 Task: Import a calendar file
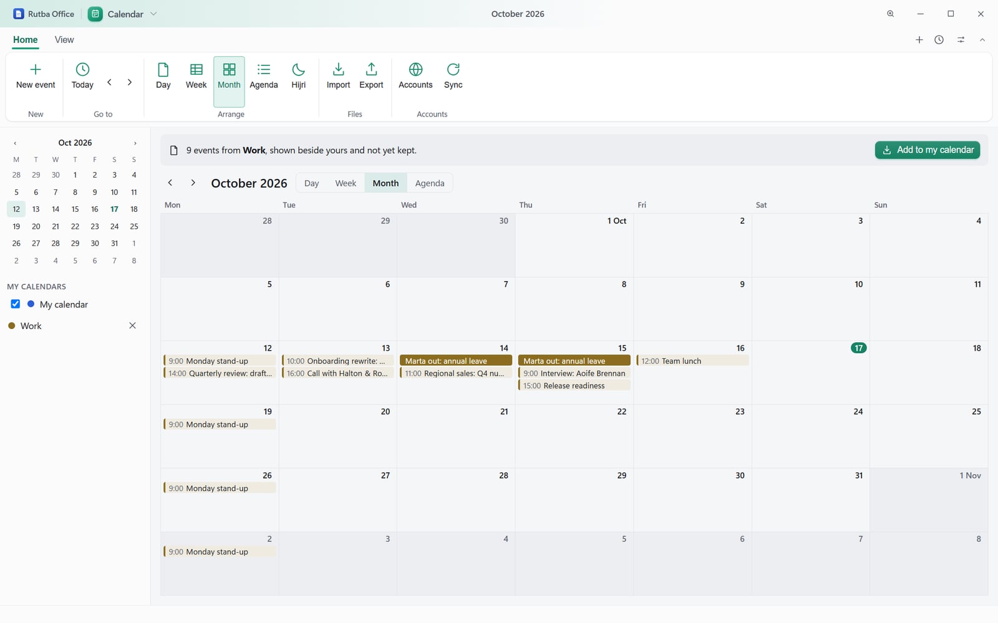[x=339, y=77]
